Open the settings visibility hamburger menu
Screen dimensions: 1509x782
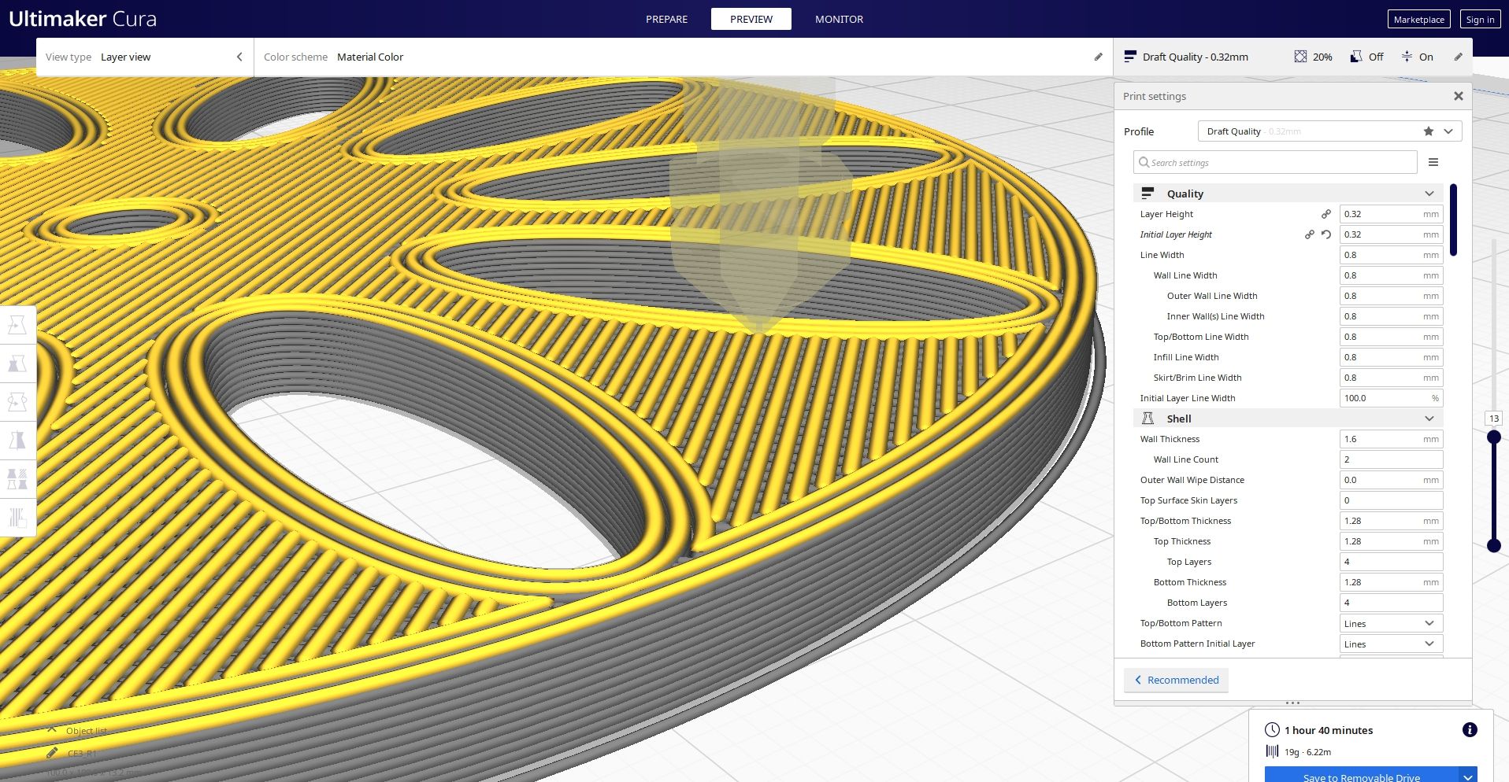click(x=1433, y=162)
